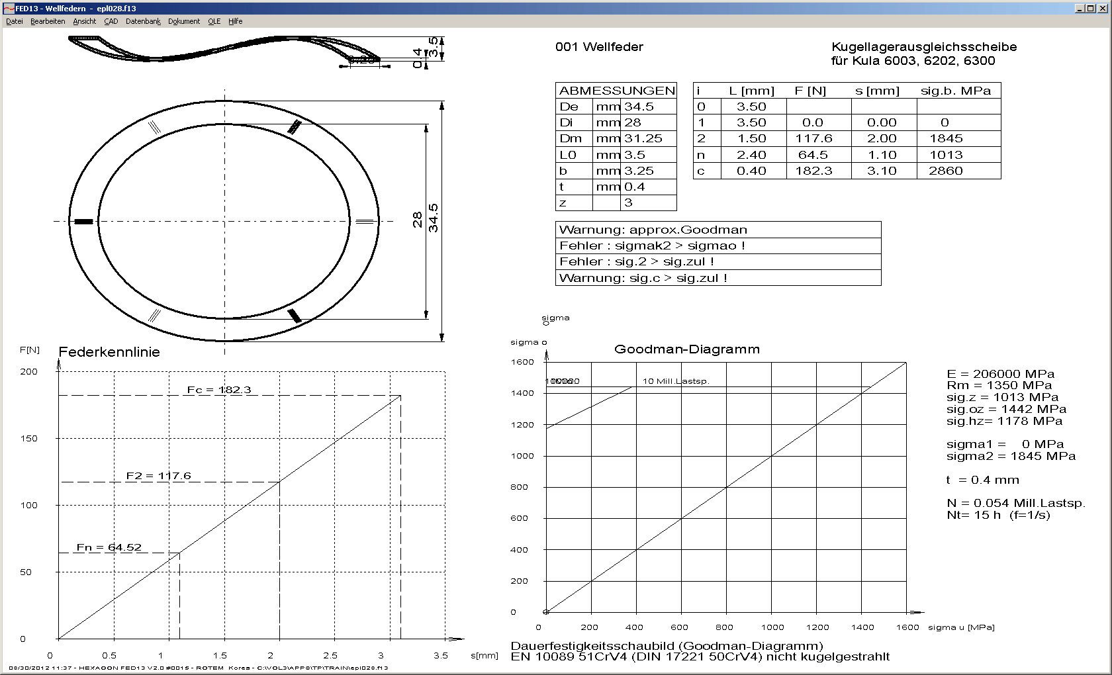Screen dimensions: 1112x675
Task: Close the FED13 Wellfedern window
Action: [1103, 9]
